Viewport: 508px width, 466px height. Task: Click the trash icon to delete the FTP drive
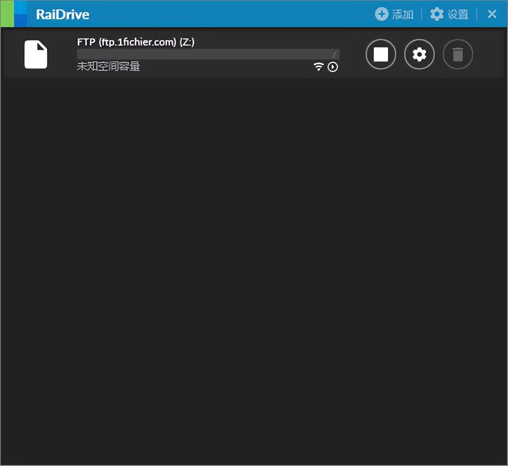(458, 54)
